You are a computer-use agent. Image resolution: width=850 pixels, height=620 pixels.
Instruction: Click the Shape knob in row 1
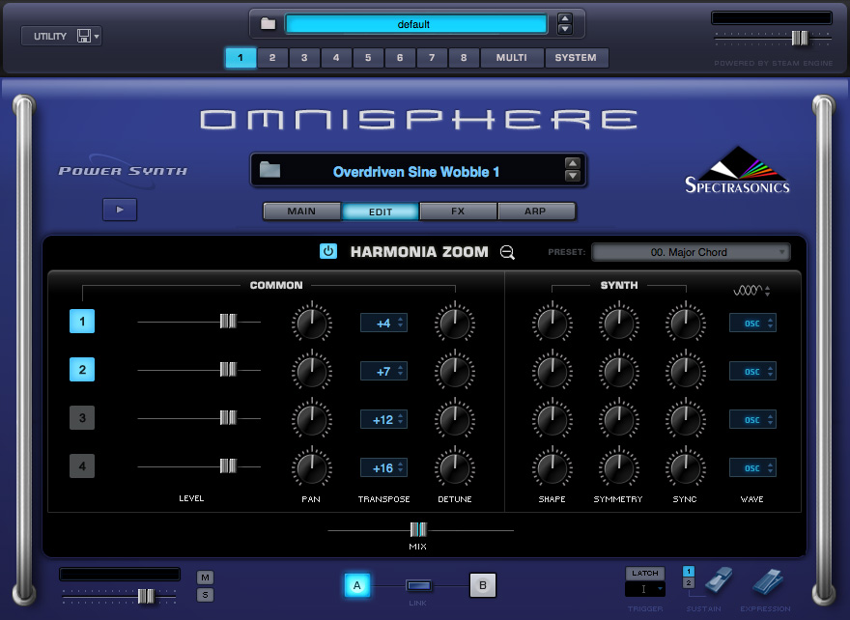coord(552,323)
